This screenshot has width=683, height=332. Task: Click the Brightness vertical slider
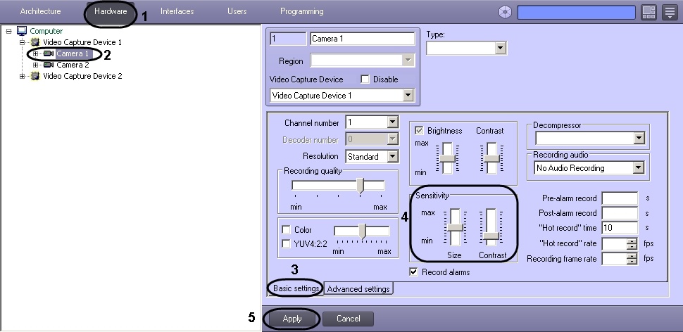click(447, 158)
